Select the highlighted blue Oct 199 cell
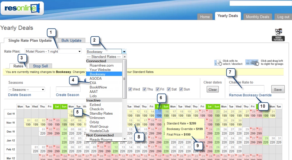 coord(159,113)
